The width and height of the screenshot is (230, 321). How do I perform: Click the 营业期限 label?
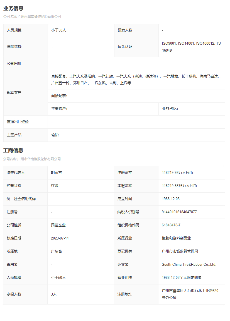click(125, 277)
